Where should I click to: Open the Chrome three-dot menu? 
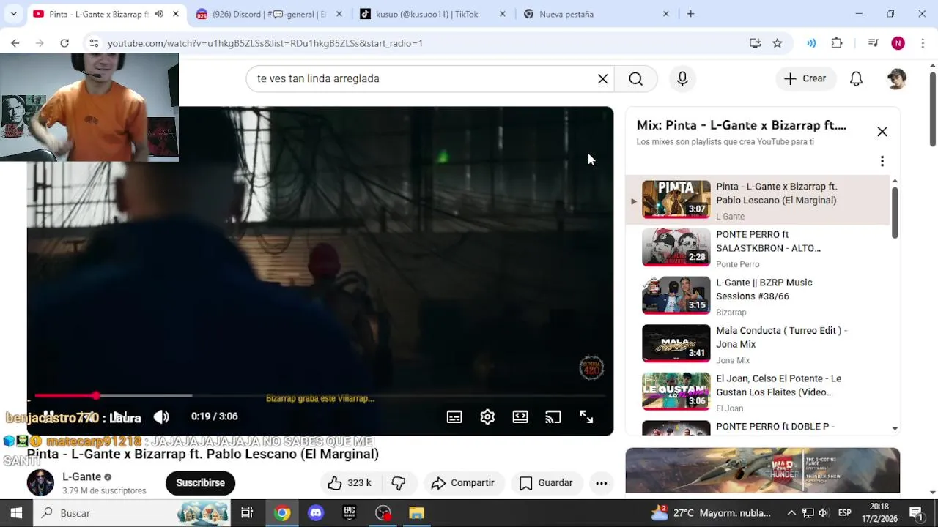(922, 43)
